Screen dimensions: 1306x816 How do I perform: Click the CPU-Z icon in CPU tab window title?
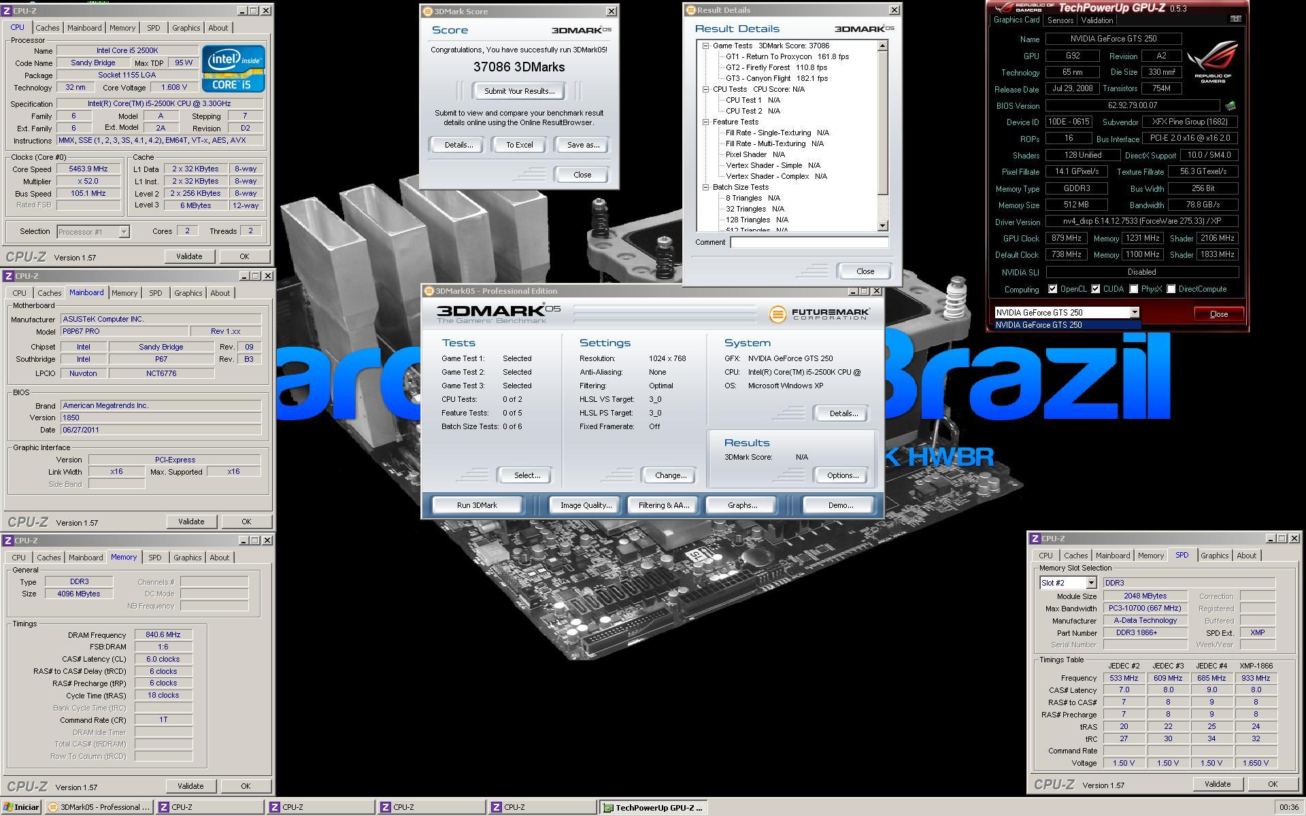[x=7, y=11]
